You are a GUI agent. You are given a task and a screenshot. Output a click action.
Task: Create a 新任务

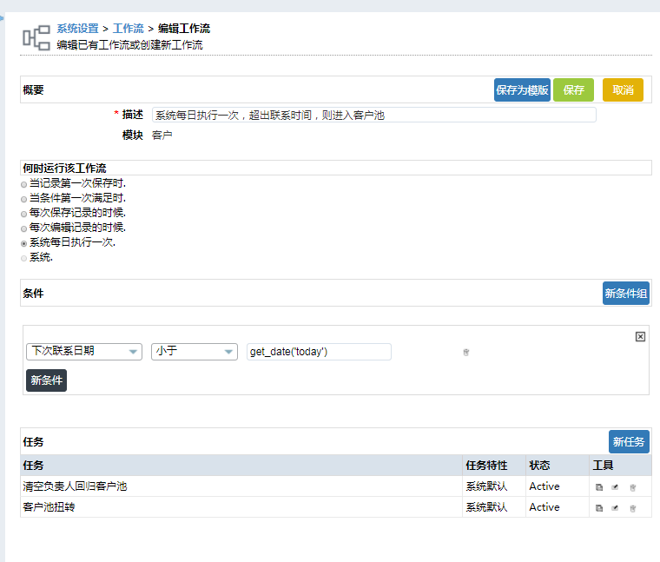pos(629,441)
